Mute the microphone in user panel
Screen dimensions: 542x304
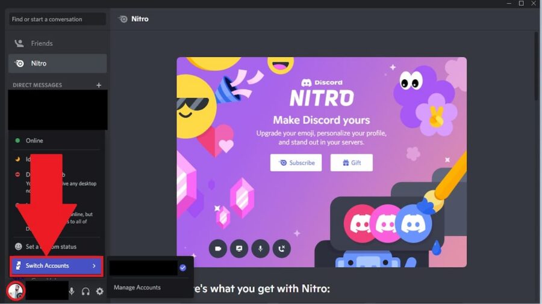coord(72,291)
